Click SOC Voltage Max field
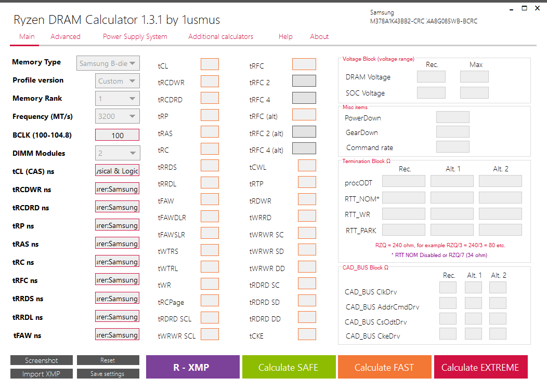547x391 pixels. coord(474,93)
